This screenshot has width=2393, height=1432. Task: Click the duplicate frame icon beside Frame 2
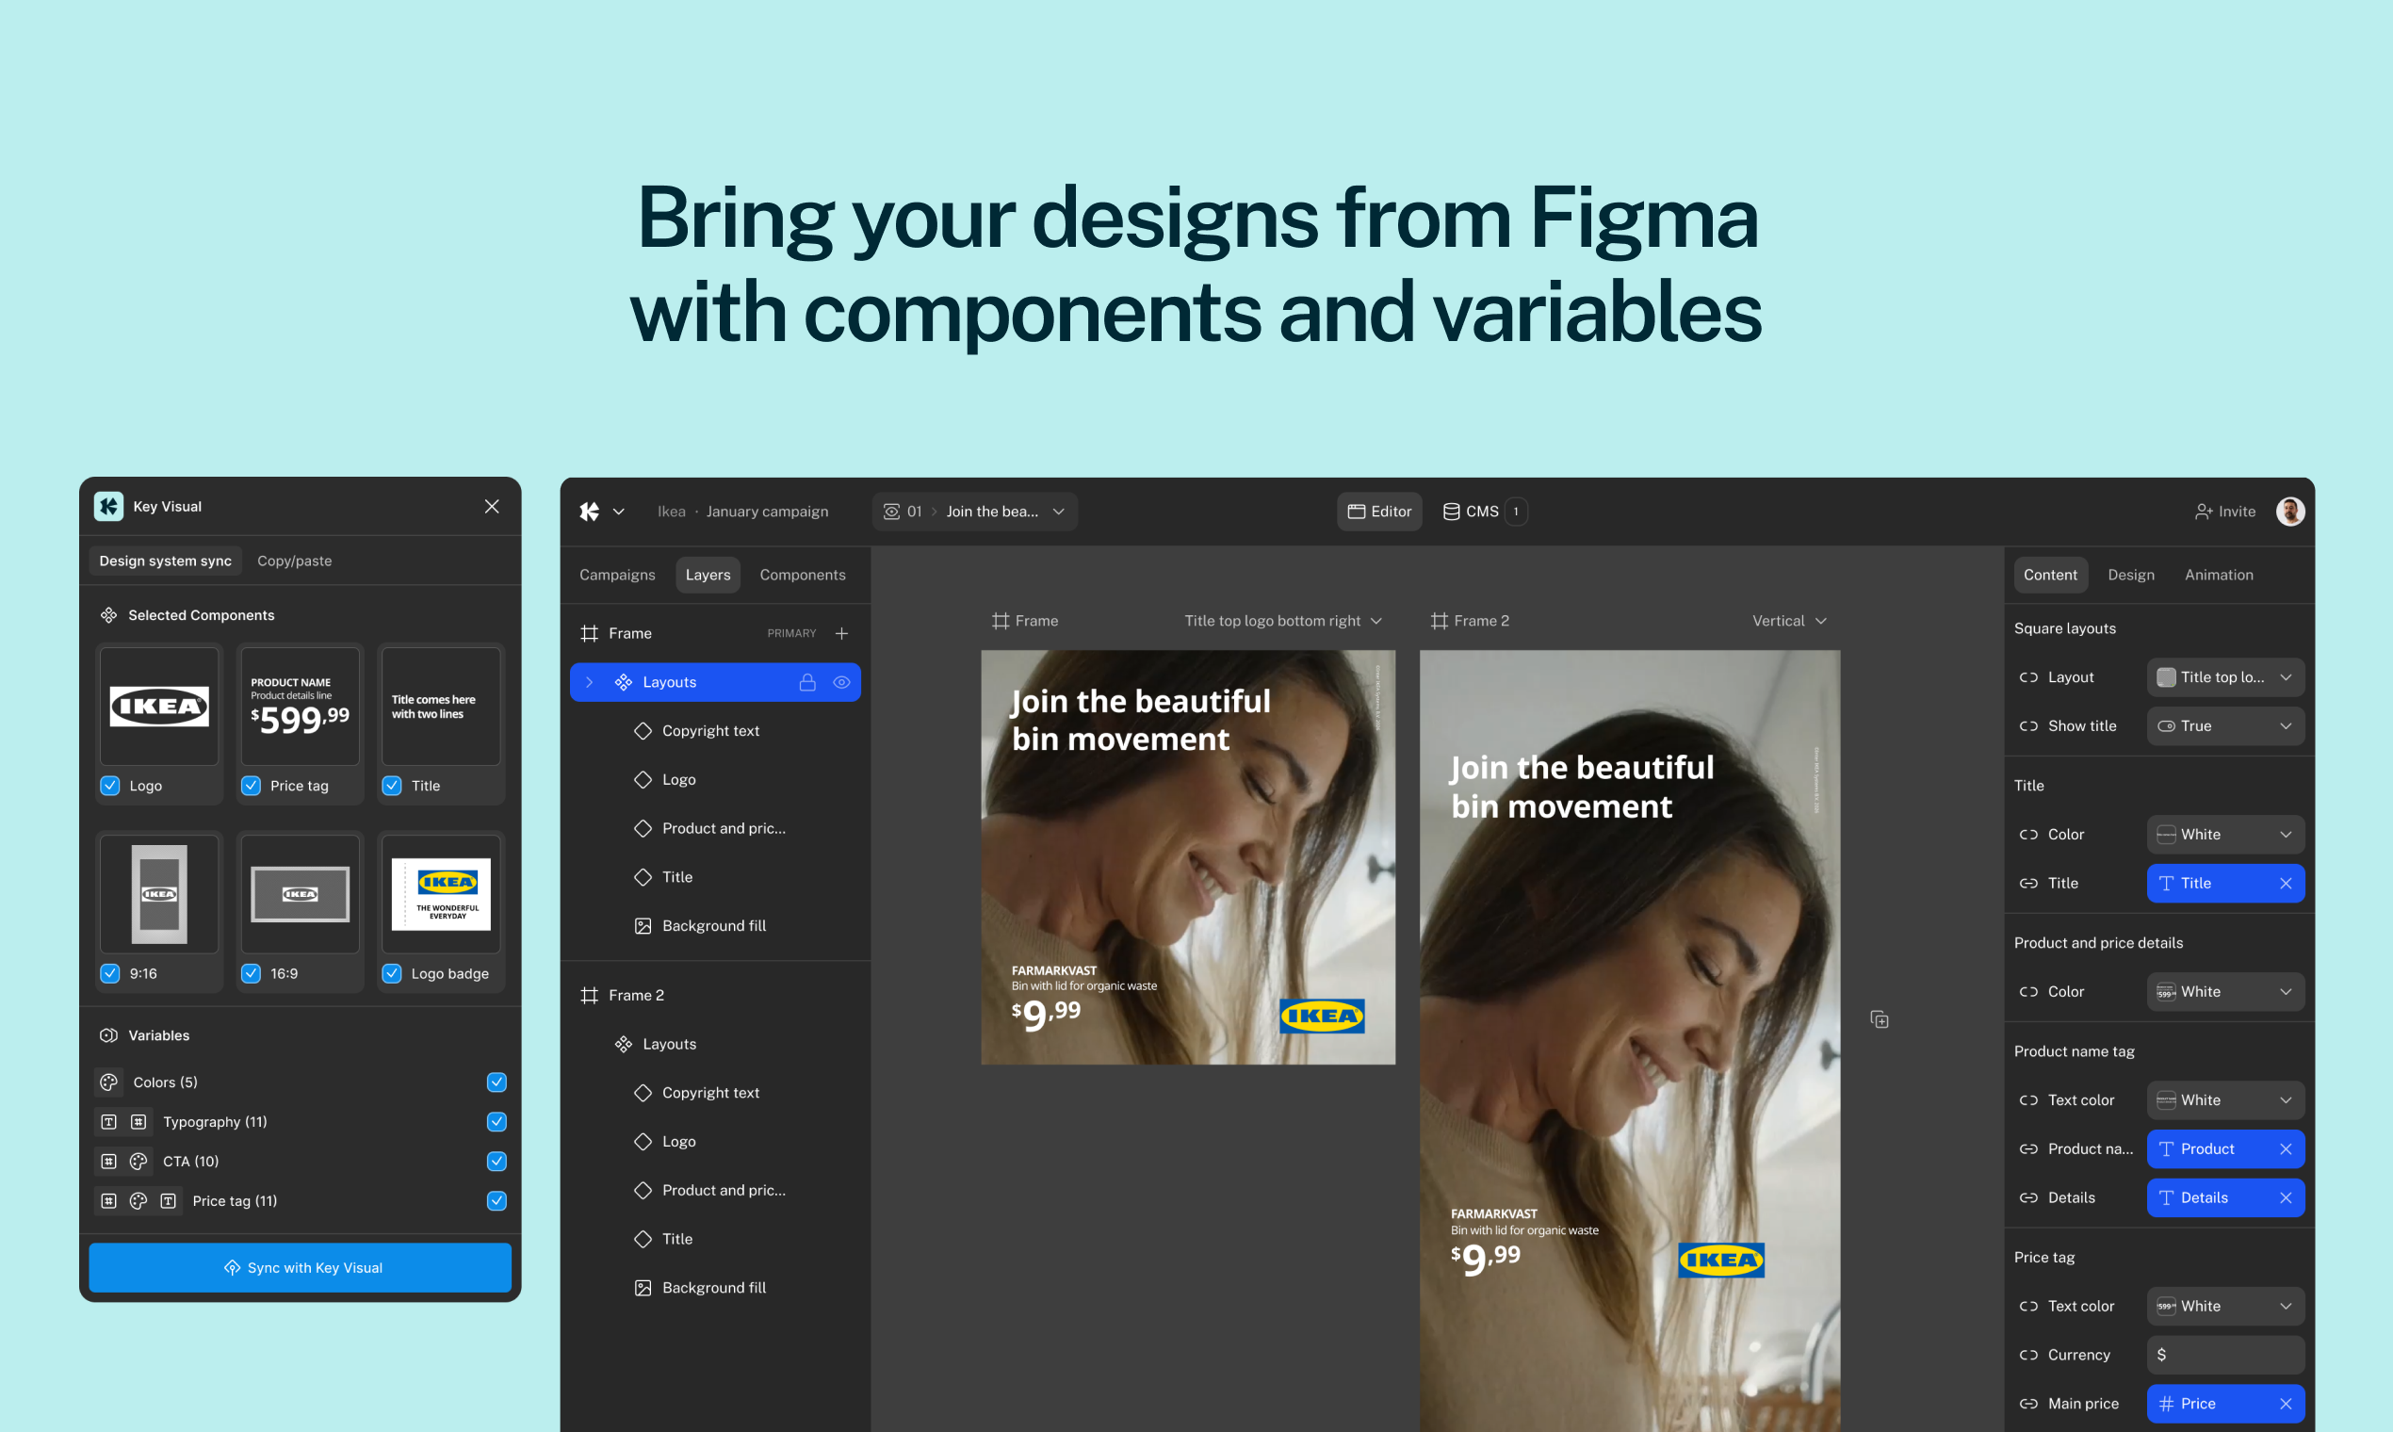pyautogui.click(x=1880, y=1019)
